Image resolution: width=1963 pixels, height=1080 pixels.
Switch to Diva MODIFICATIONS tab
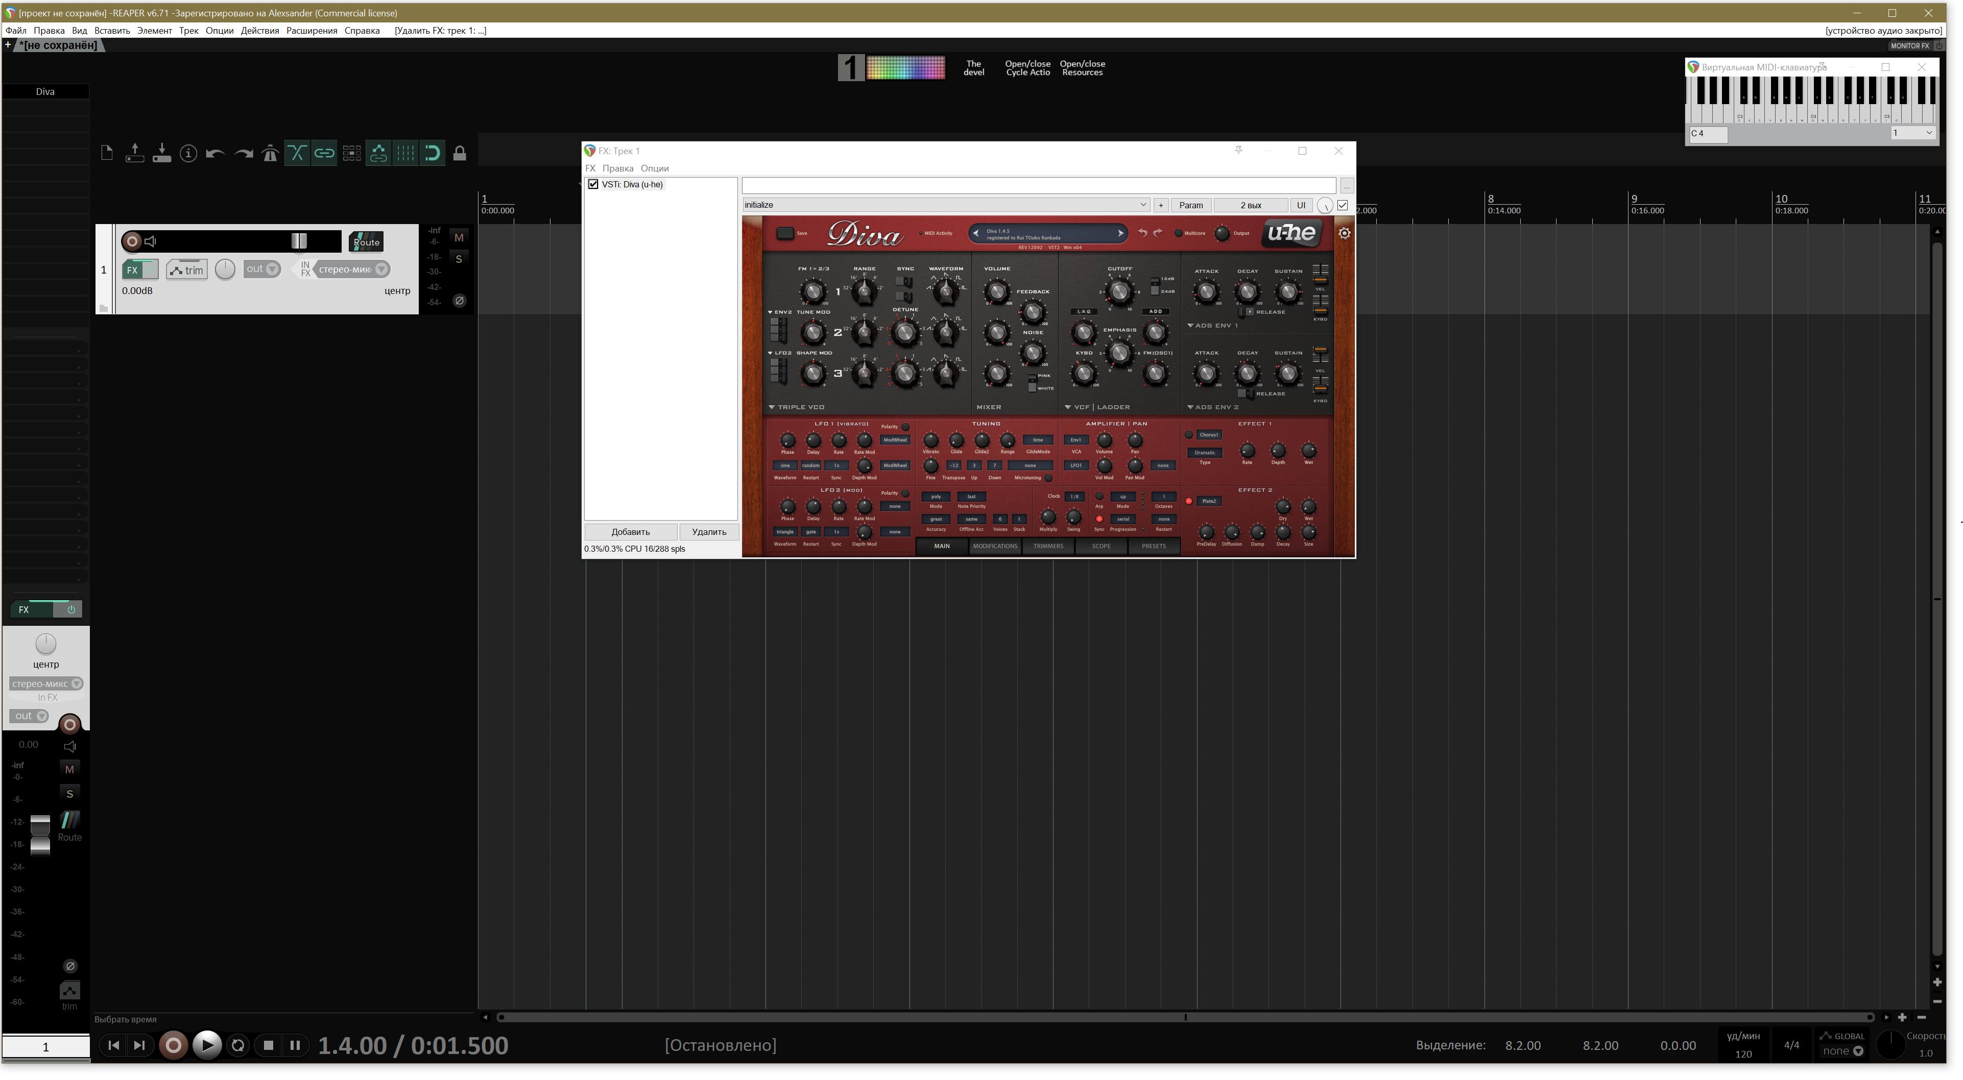pyautogui.click(x=994, y=547)
